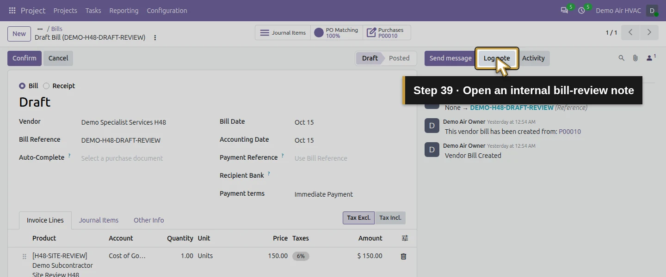
Task: Open the apps grid menu icon
Action: (x=12, y=10)
